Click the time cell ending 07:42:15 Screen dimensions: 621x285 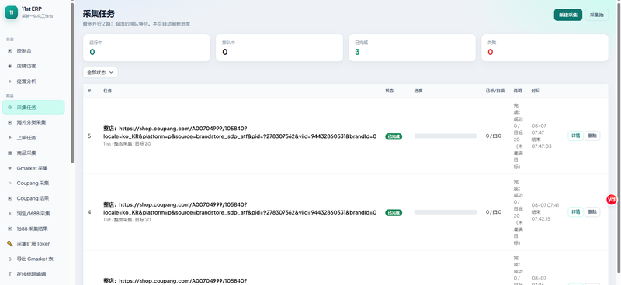point(545,212)
